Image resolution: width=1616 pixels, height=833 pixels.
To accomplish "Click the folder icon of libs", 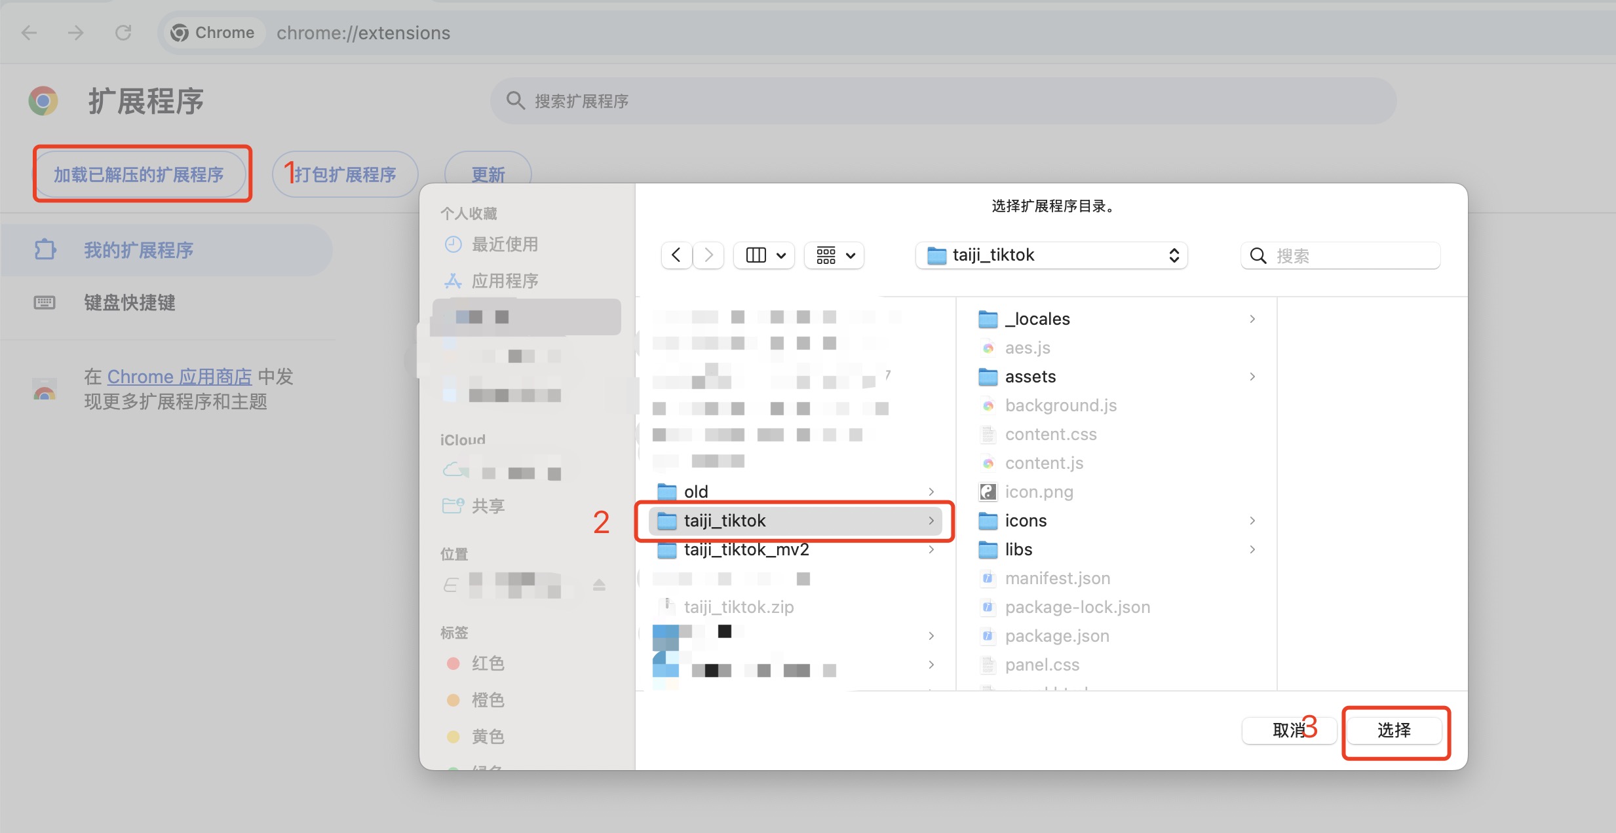I will 988,549.
